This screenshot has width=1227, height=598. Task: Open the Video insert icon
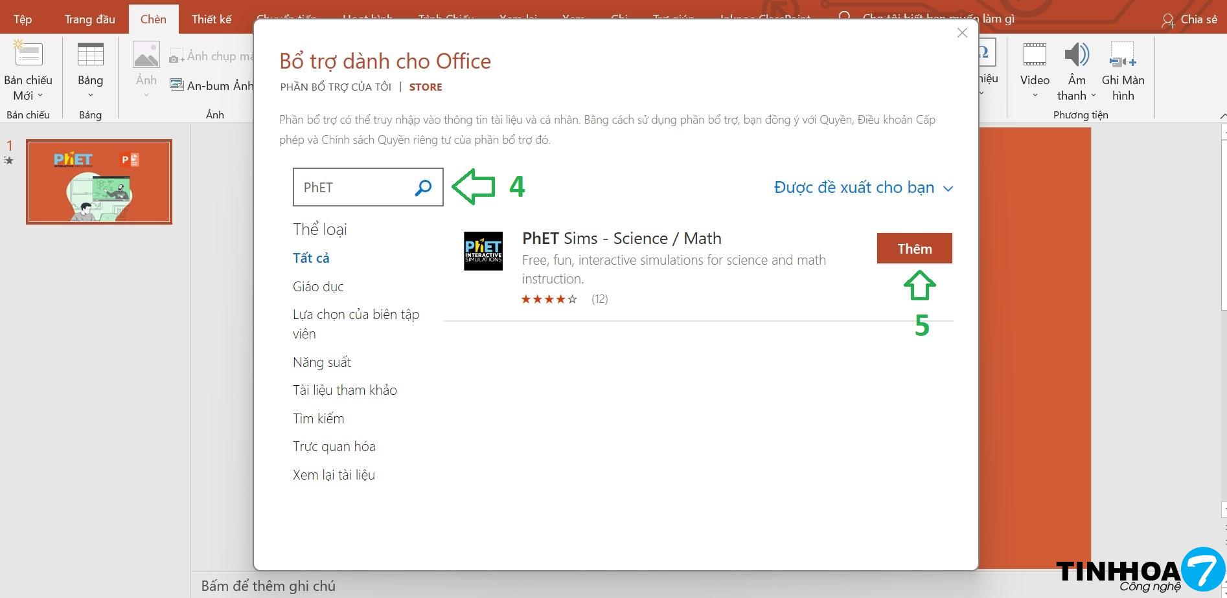(x=1034, y=56)
